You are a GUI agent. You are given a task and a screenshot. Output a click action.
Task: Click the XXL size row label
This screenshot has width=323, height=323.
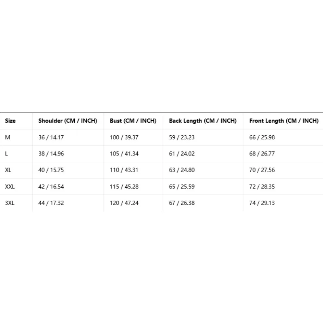click(x=10, y=187)
